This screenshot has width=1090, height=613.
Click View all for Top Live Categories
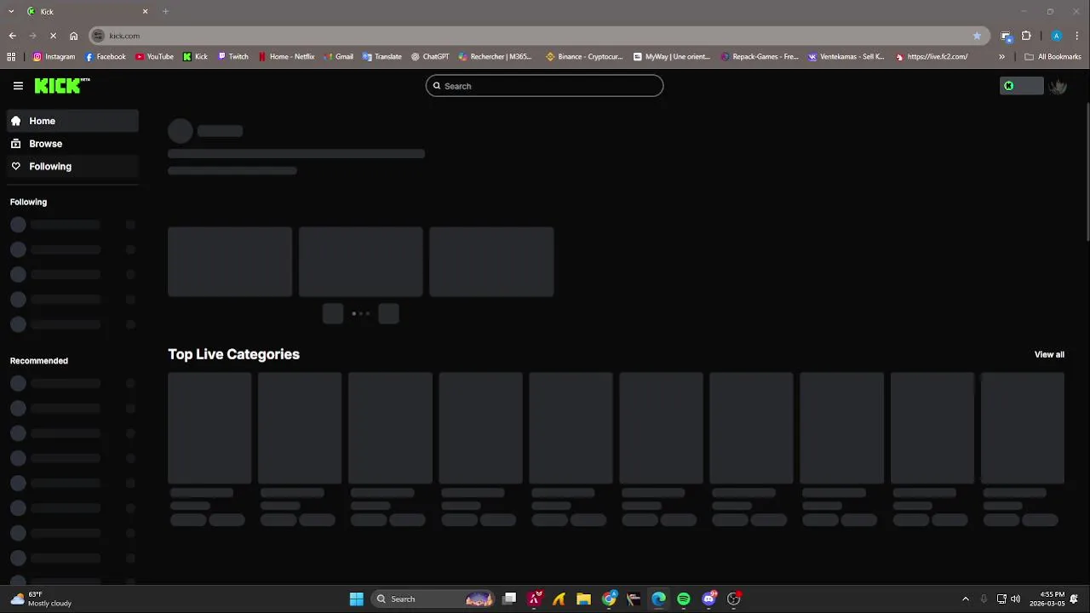click(1049, 354)
